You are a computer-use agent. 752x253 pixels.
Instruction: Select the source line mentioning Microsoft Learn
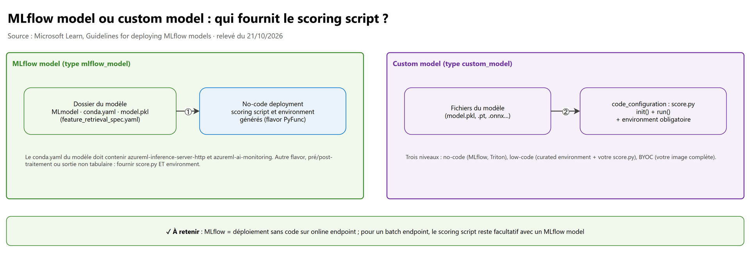click(x=145, y=36)
